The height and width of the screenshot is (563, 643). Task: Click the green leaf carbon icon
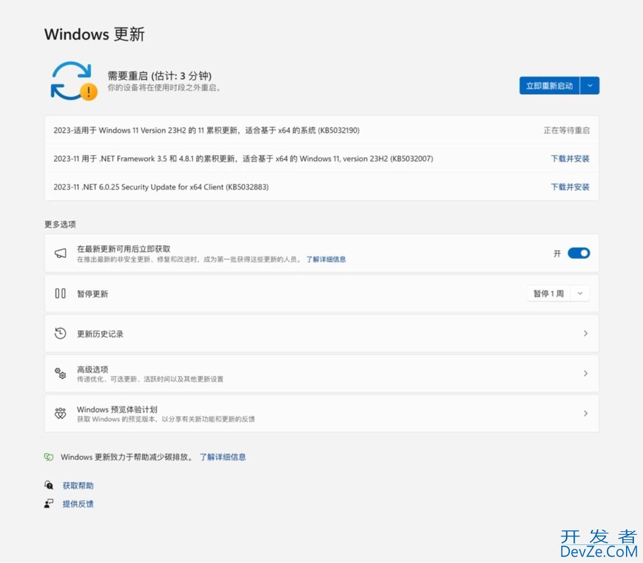[49, 457]
